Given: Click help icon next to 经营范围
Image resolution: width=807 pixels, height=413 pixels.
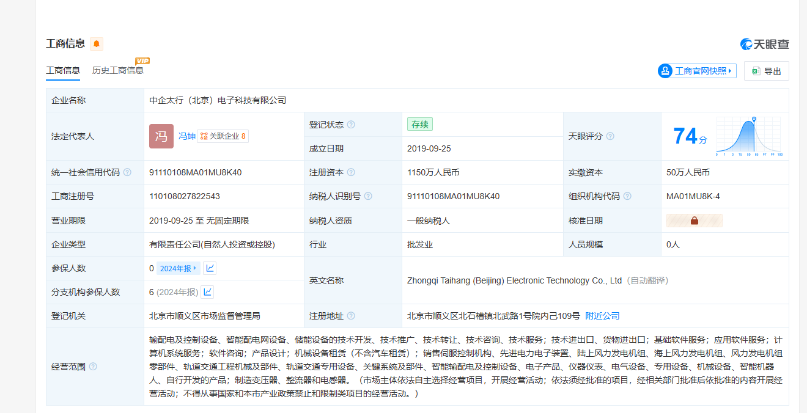Looking at the screenshot, I should pyautogui.click(x=93, y=367).
